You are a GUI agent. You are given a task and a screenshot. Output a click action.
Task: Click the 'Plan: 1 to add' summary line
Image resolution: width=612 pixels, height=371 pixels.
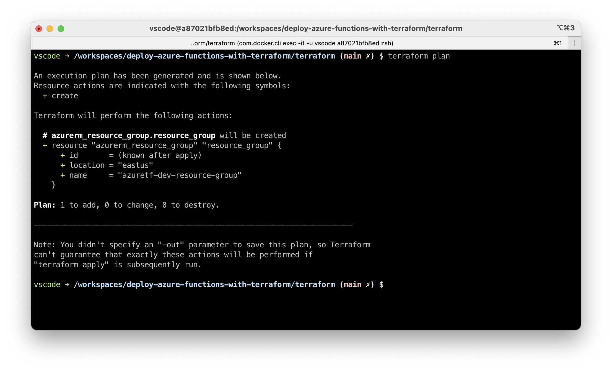tap(126, 205)
